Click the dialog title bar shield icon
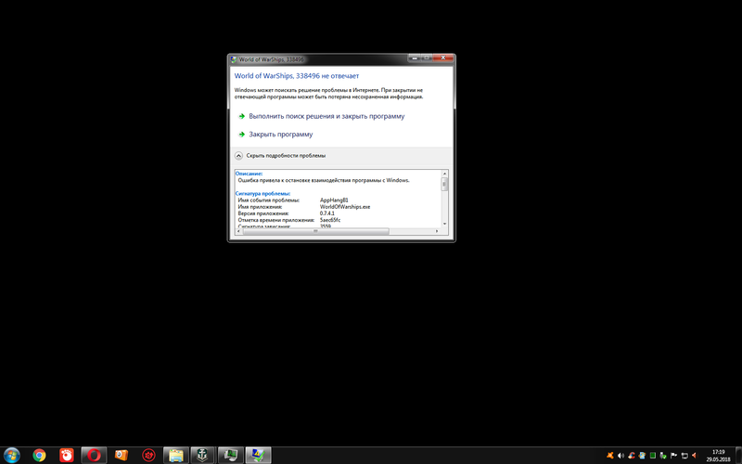 coord(234,59)
